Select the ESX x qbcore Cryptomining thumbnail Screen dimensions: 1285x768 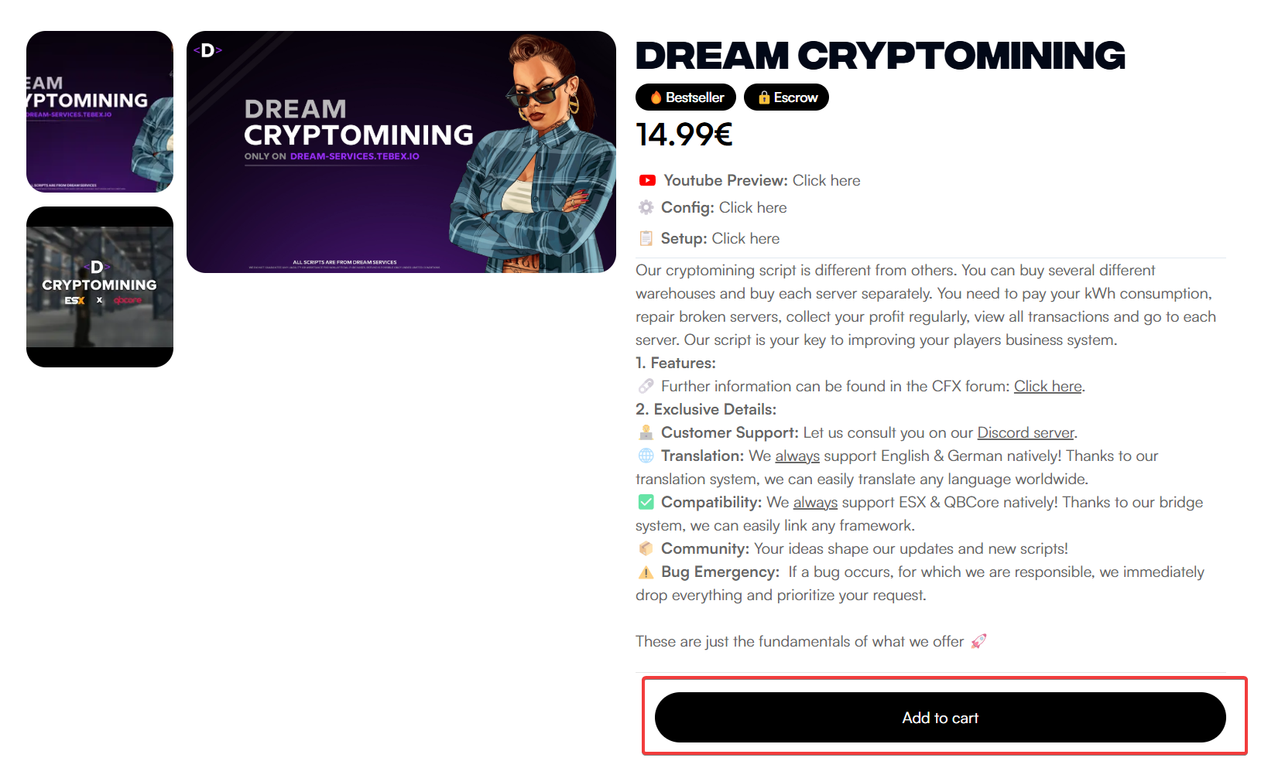tap(100, 287)
